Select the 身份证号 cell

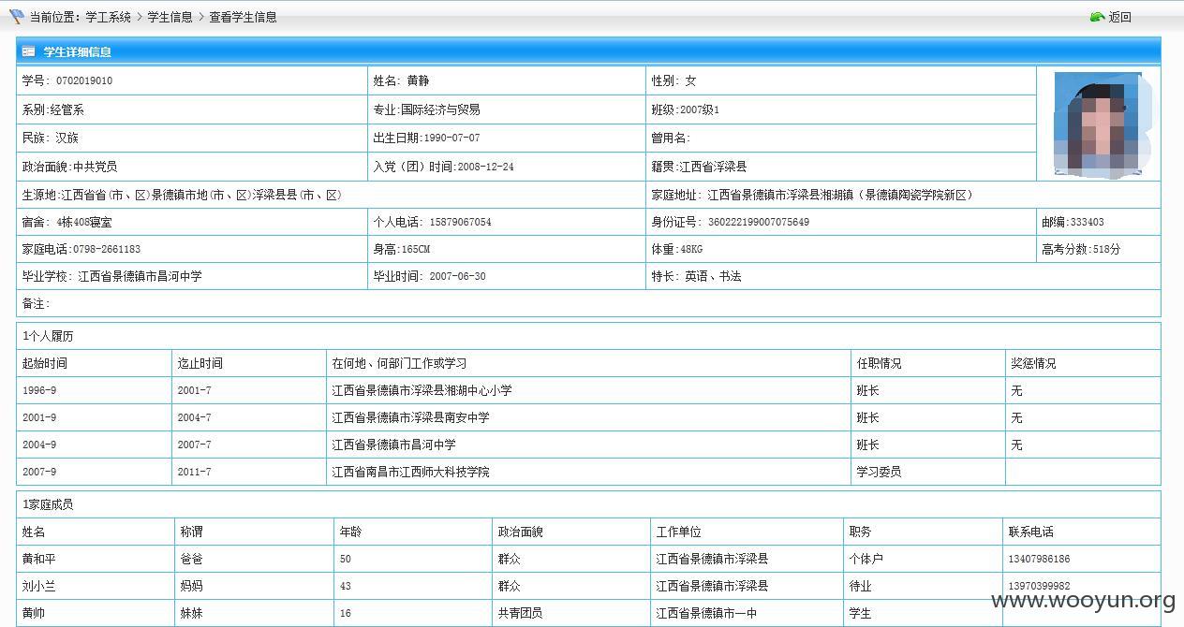841,222
